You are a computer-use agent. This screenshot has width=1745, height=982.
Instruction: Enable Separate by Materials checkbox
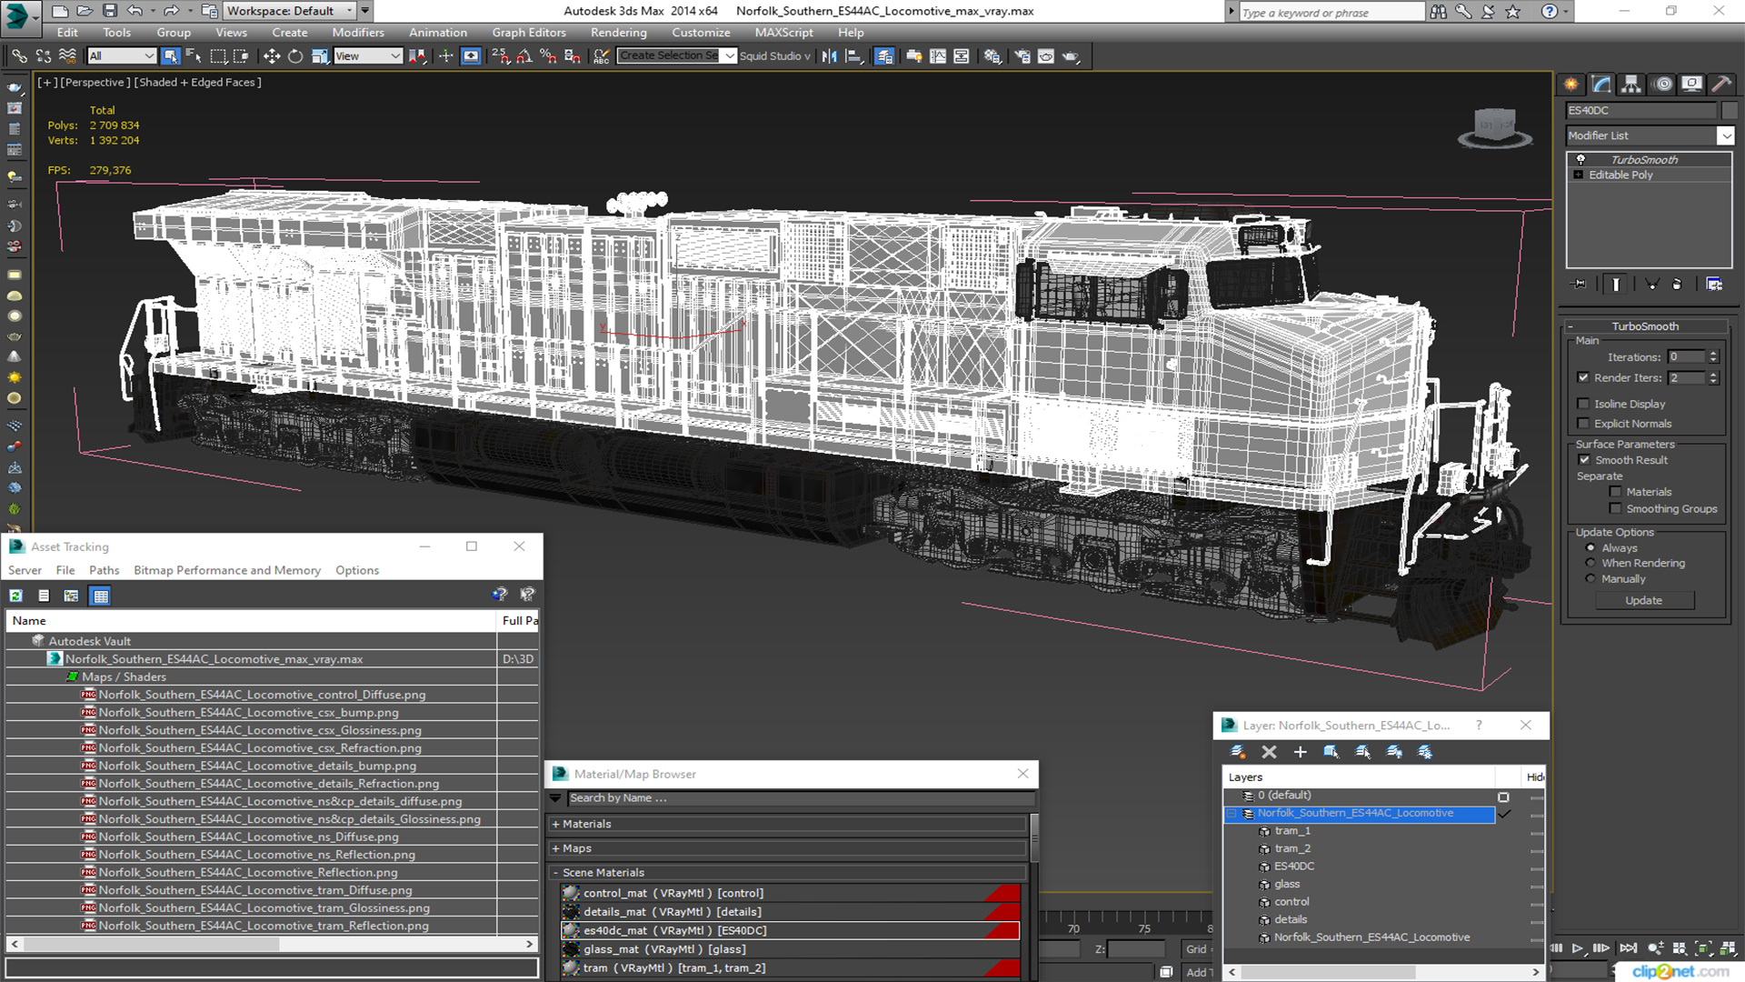[1615, 492]
